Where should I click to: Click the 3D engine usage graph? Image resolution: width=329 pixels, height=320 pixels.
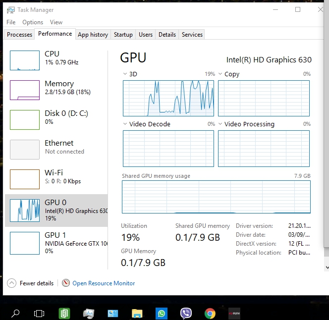(x=168, y=98)
